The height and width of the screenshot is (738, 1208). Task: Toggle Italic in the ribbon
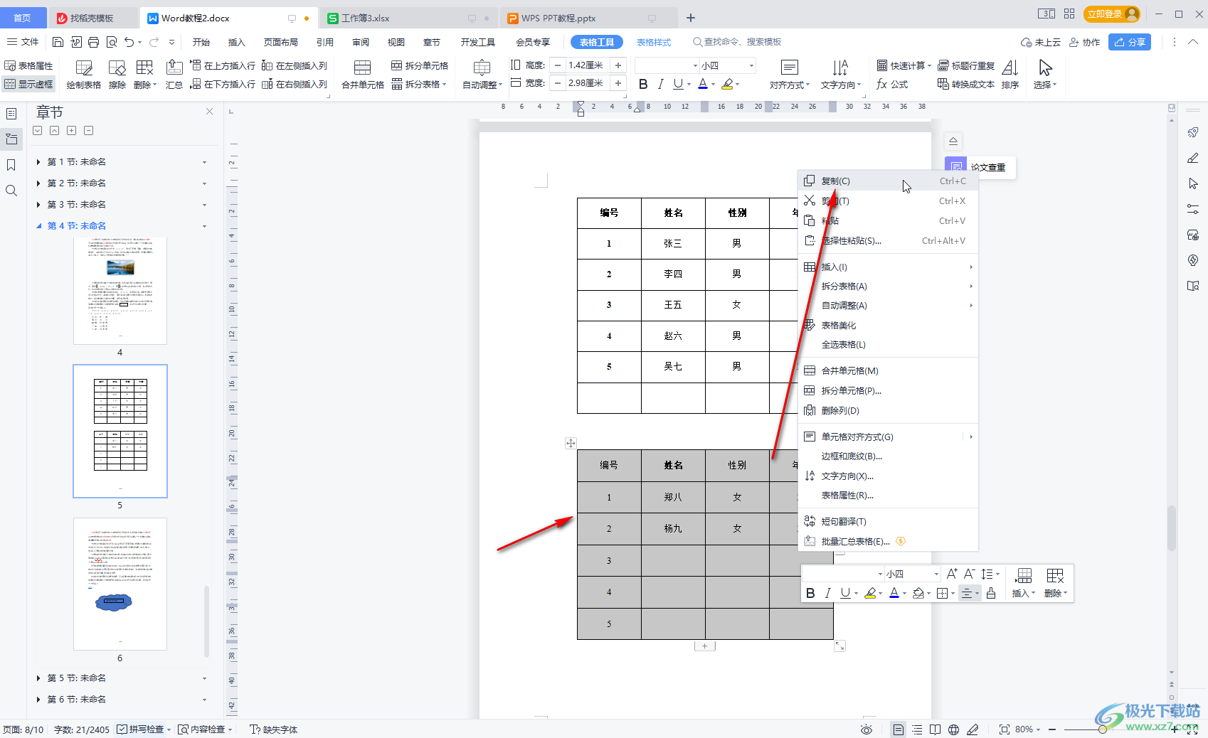661,84
